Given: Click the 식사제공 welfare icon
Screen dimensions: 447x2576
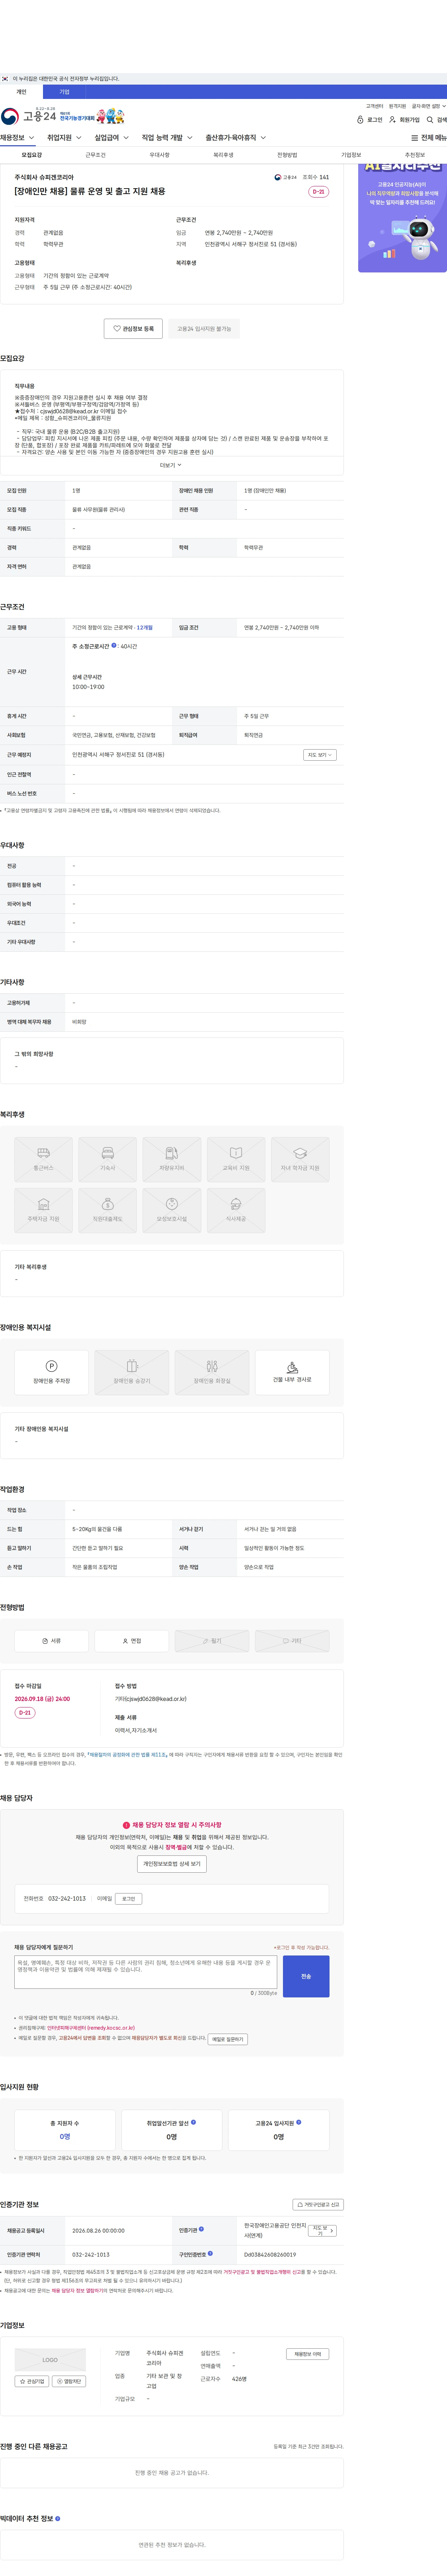Looking at the screenshot, I should (236, 1210).
